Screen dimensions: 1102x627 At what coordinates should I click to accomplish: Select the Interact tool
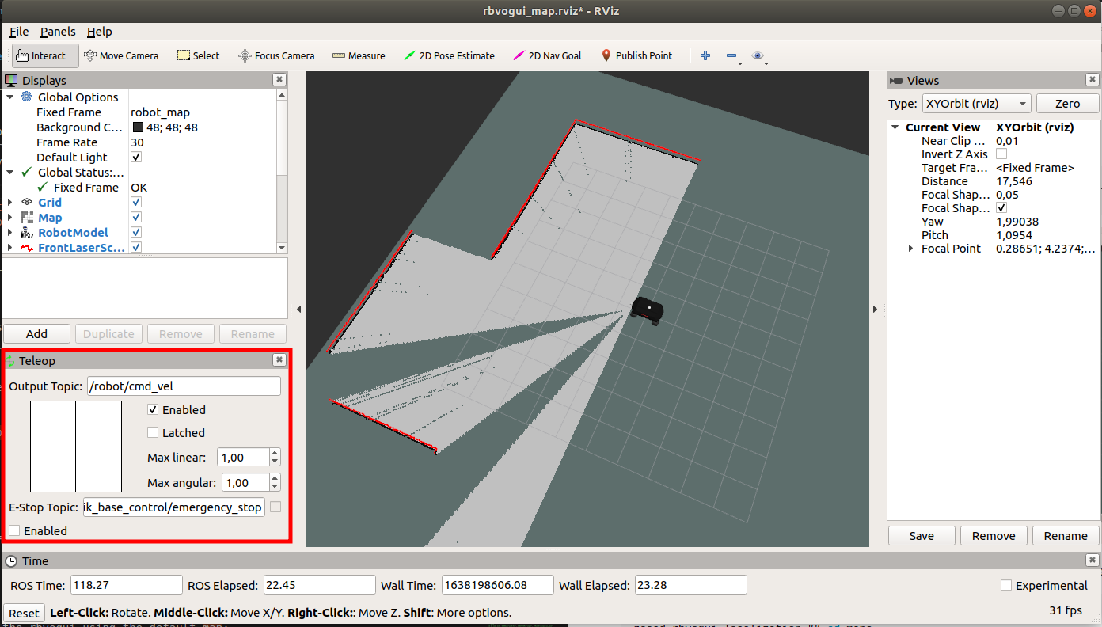point(44,55)
